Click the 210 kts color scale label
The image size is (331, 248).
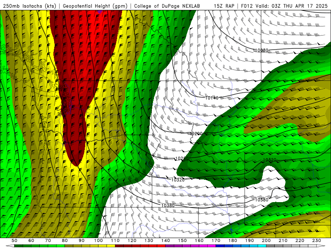pyautogui.click(x=283, y=241)
